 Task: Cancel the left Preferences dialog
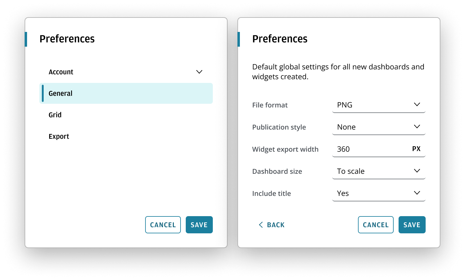pyautogui.click(x=163, y=225)
